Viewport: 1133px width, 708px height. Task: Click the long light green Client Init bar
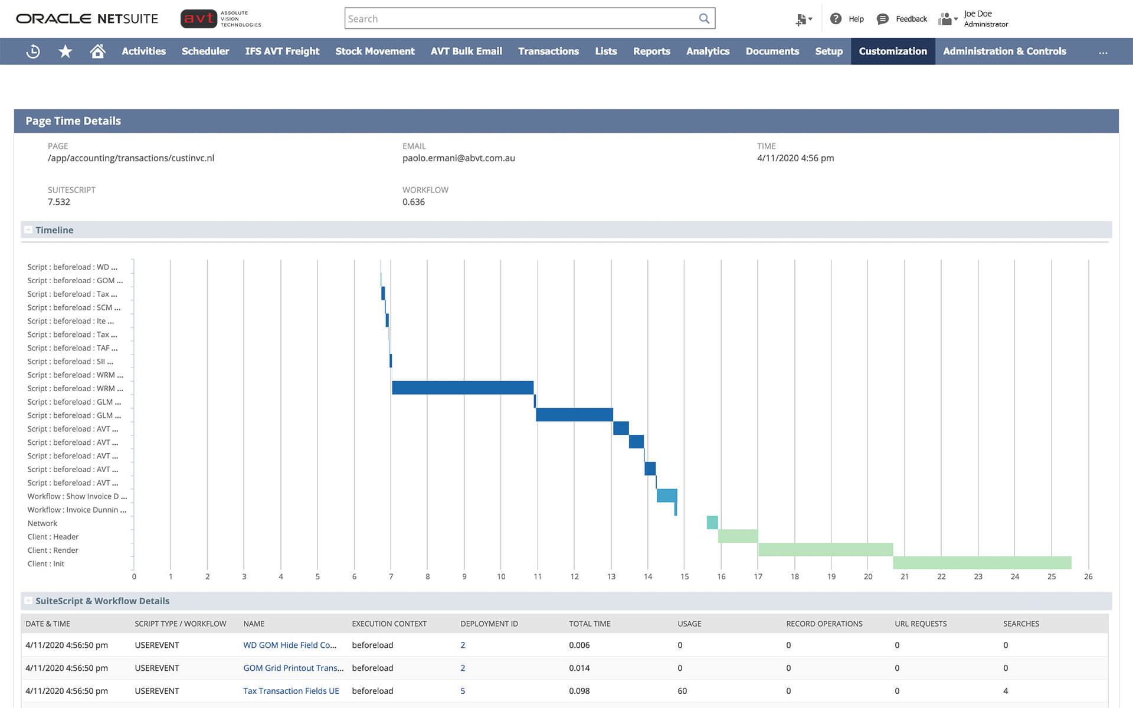click(982, 563)
